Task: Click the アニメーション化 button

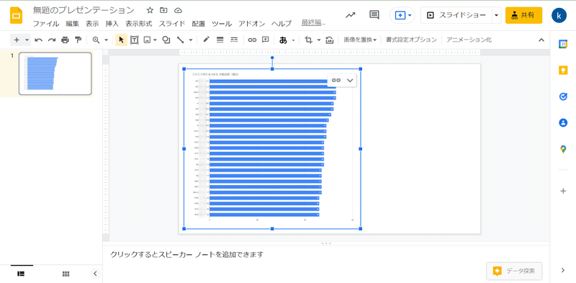Action: point(469,40)
